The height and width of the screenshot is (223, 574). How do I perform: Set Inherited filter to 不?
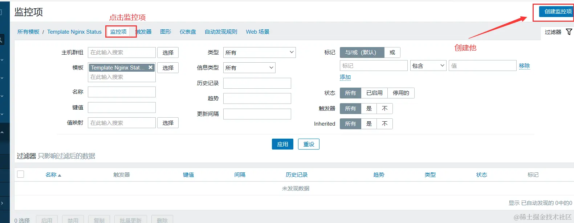385,124
